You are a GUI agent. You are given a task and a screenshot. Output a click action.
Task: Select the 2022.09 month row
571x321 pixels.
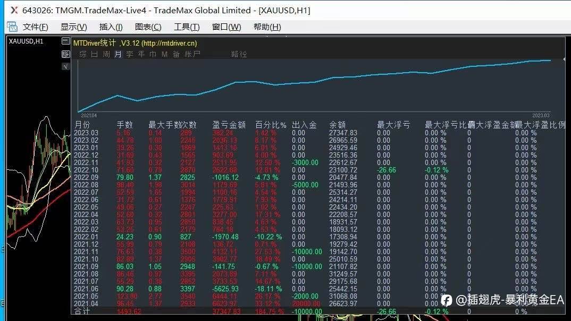[x=319, y=177]
